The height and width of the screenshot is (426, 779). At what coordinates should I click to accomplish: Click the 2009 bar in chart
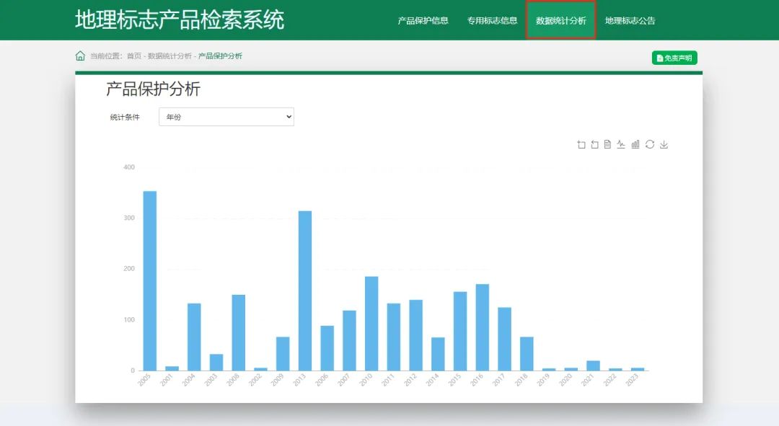point(283,354)
